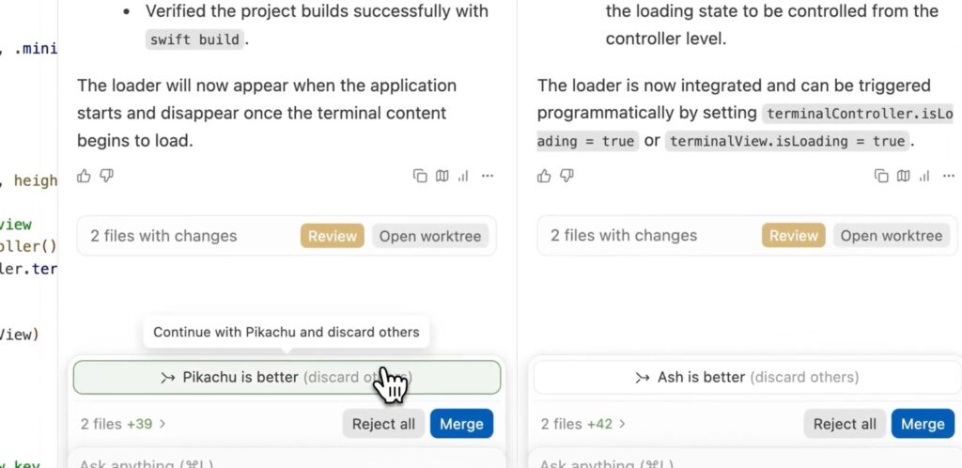Choose Ash is better, discard others
Viewport: 962px width, 468px height.
746,378
